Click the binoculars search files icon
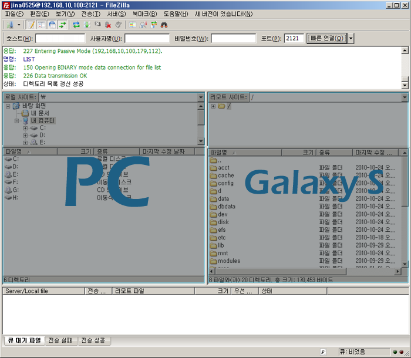The image size is (411, 358). (164, 25)
